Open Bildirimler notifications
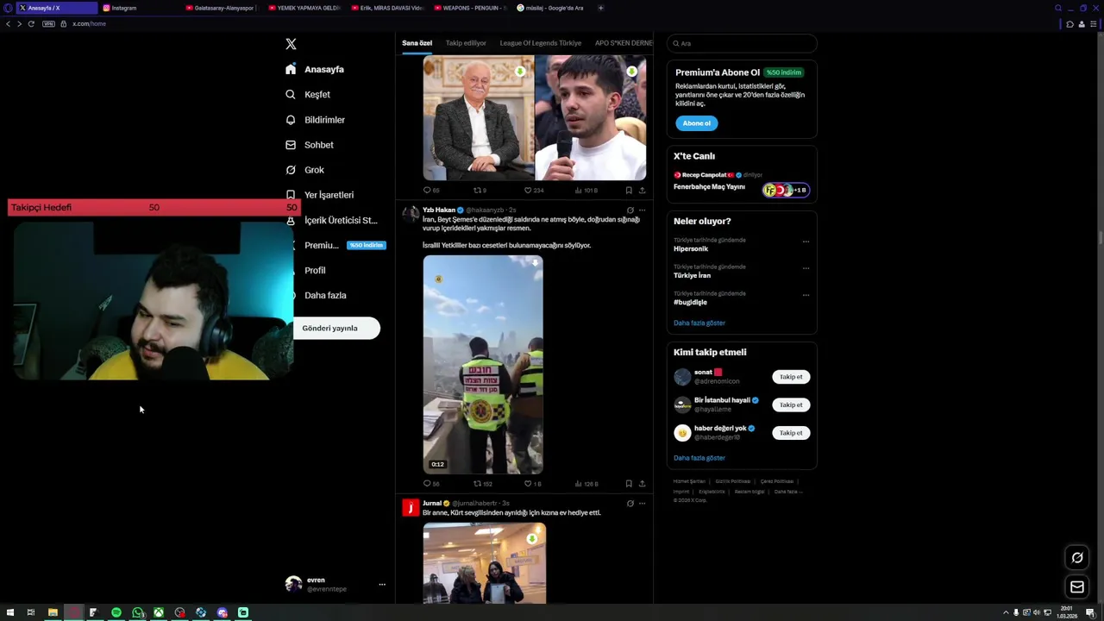The height and width of the screenshot is (621, 1104). pyautogui.click(x=315, y=120)
